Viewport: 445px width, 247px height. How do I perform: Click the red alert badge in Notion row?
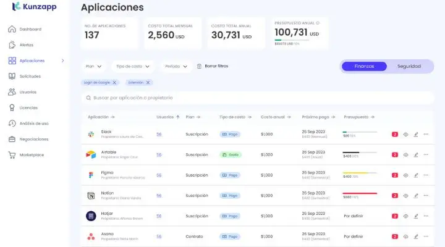[395, 195]
